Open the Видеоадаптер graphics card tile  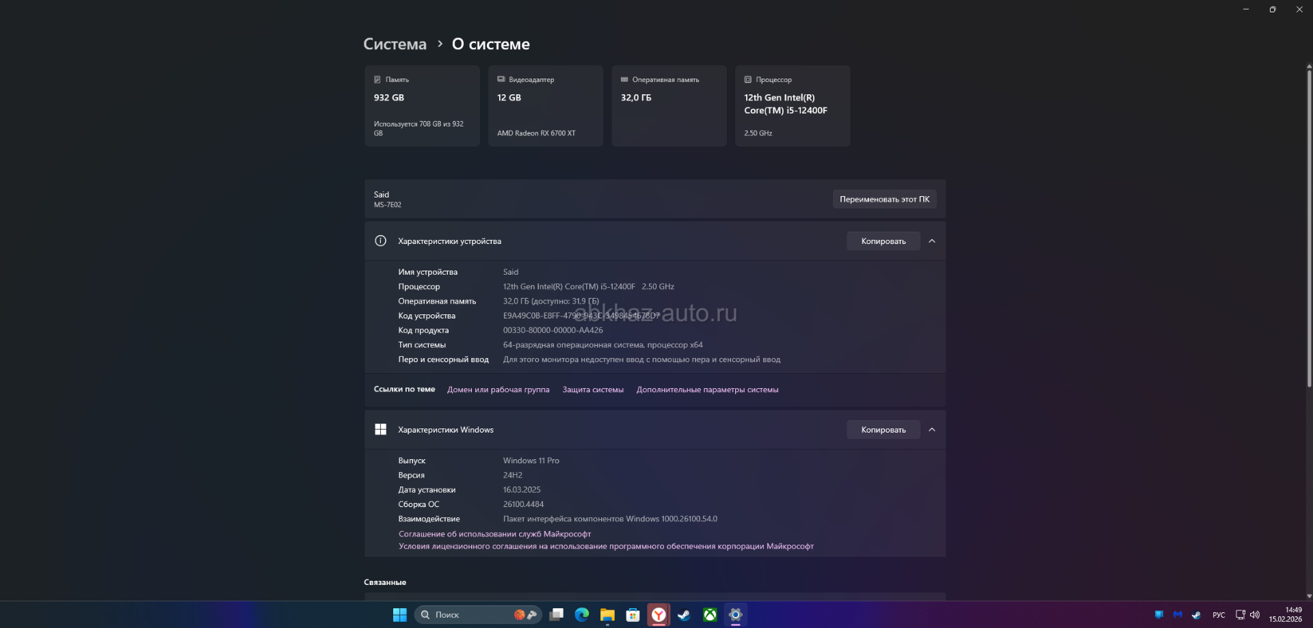545,106
